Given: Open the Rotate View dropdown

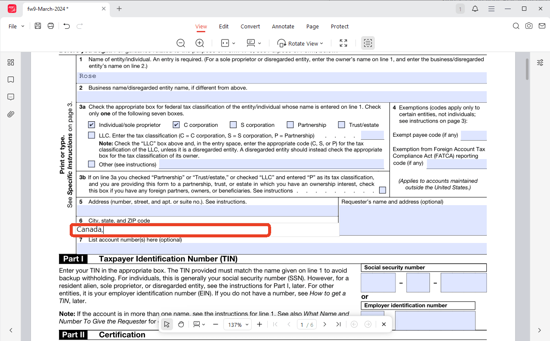Looking at the screenshot, I should tap(300, 43).
